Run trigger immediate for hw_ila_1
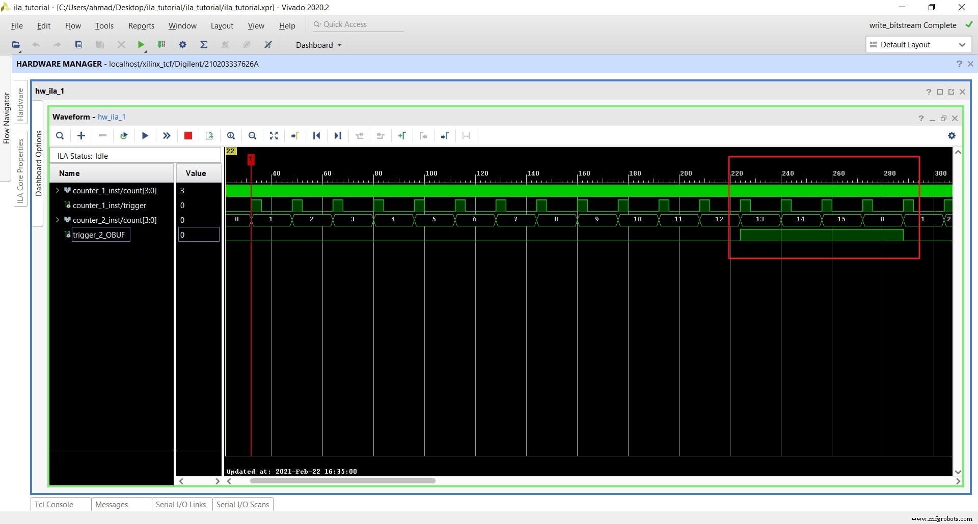The image size is (978, 524). pyautogui.click(x=166, y=136)
